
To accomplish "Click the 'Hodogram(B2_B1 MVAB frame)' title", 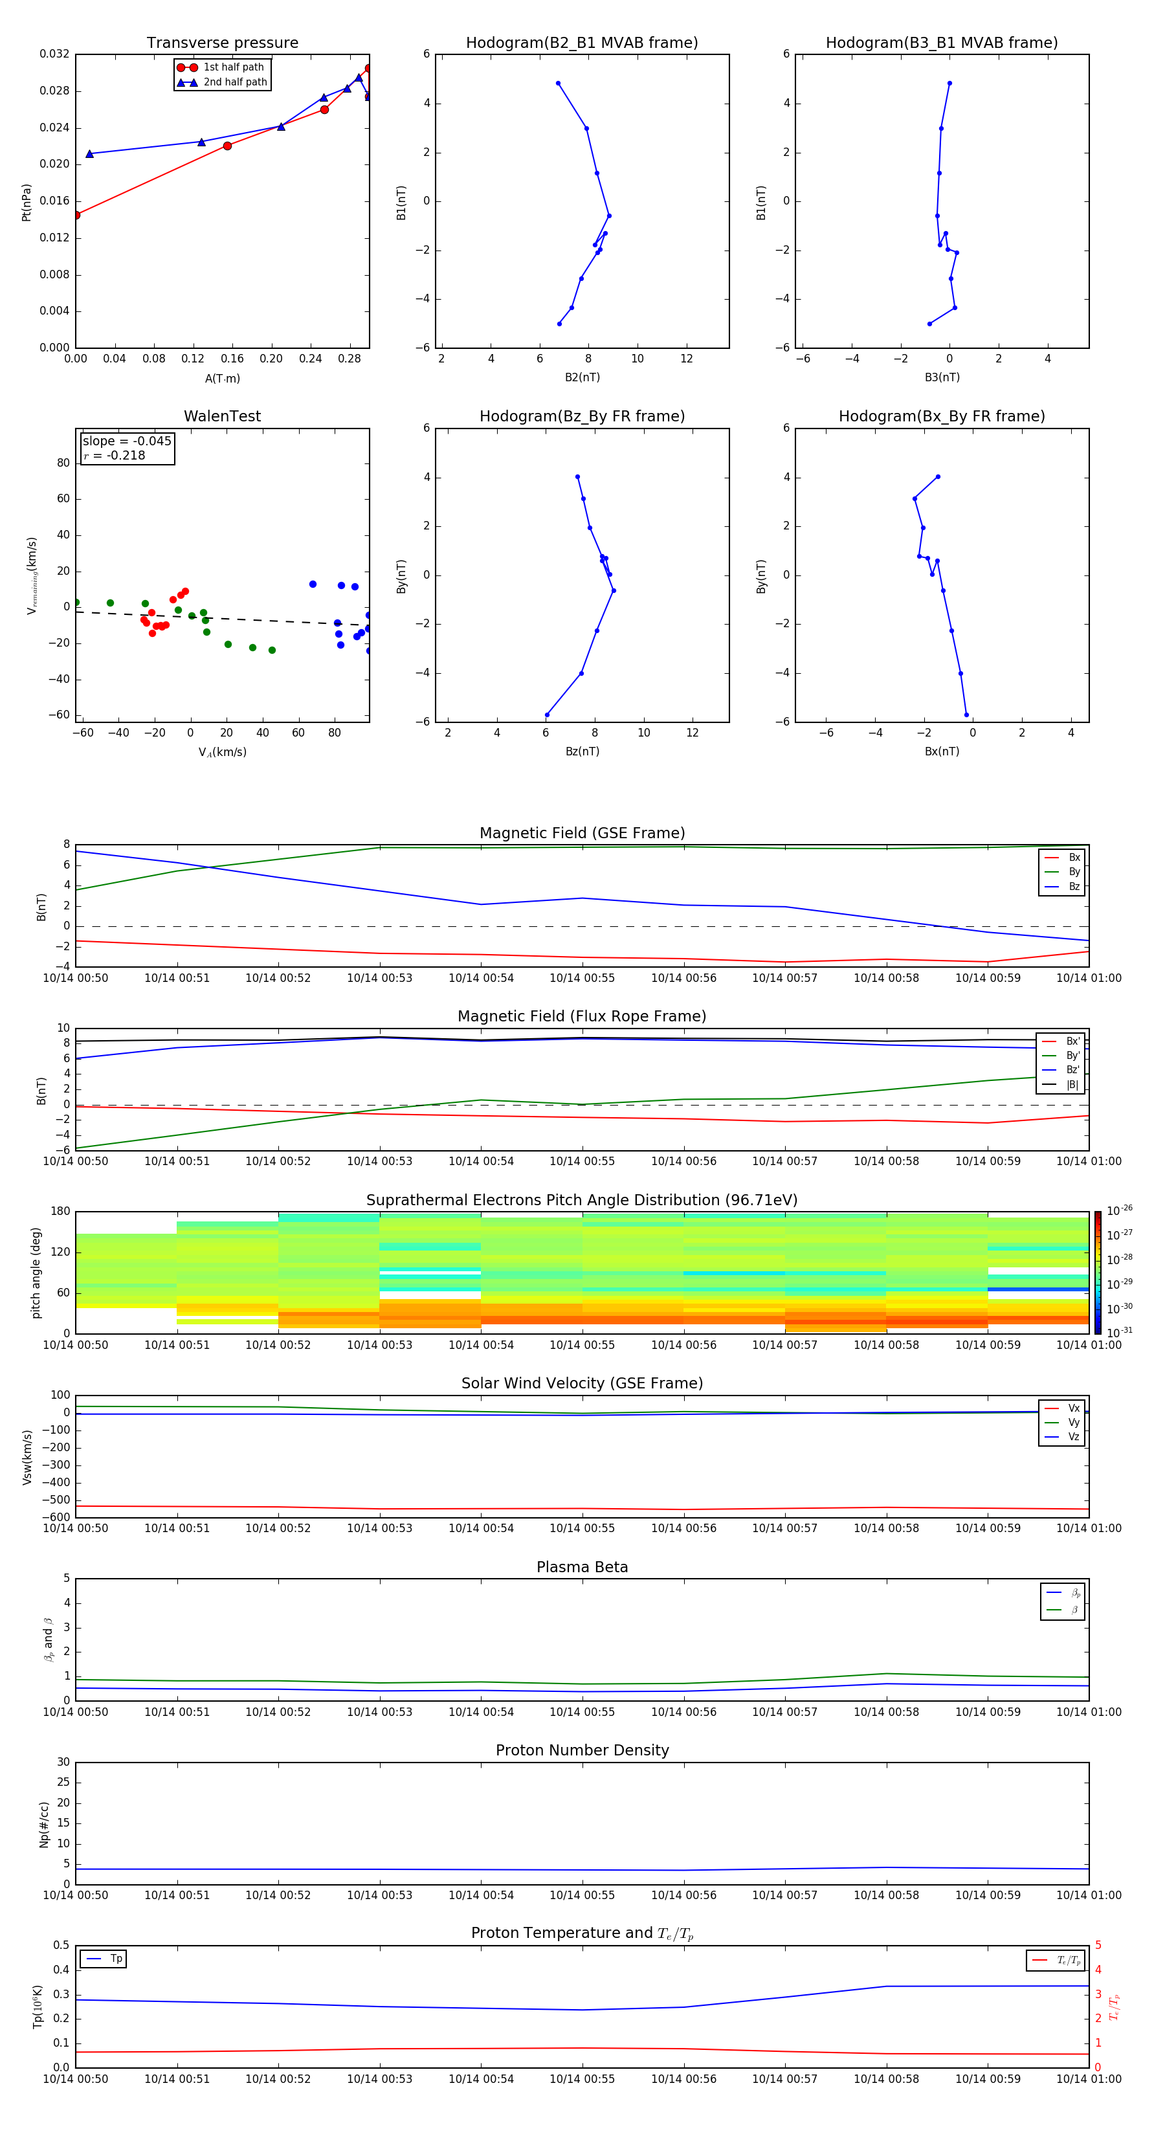I will coord(582,42).
